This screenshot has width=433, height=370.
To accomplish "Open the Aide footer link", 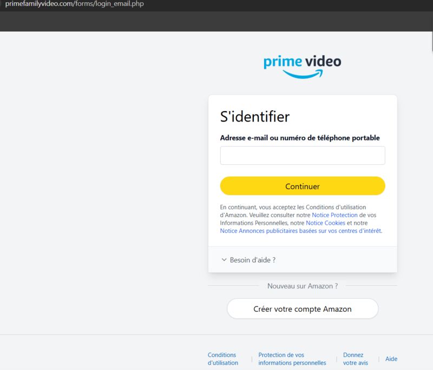I will (x=391, y=359).
